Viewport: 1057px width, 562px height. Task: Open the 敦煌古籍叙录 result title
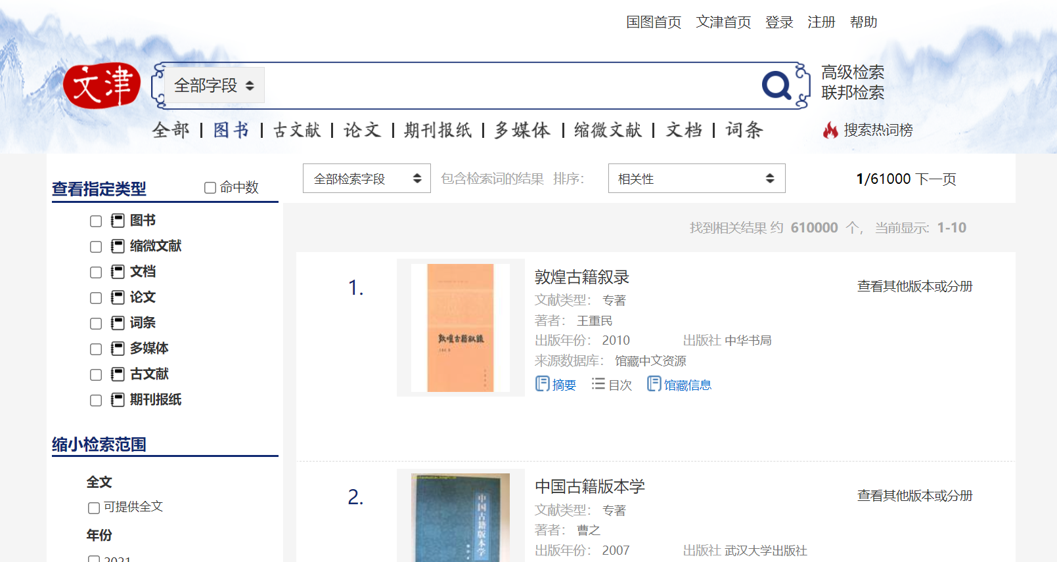(x=582, y=277)
